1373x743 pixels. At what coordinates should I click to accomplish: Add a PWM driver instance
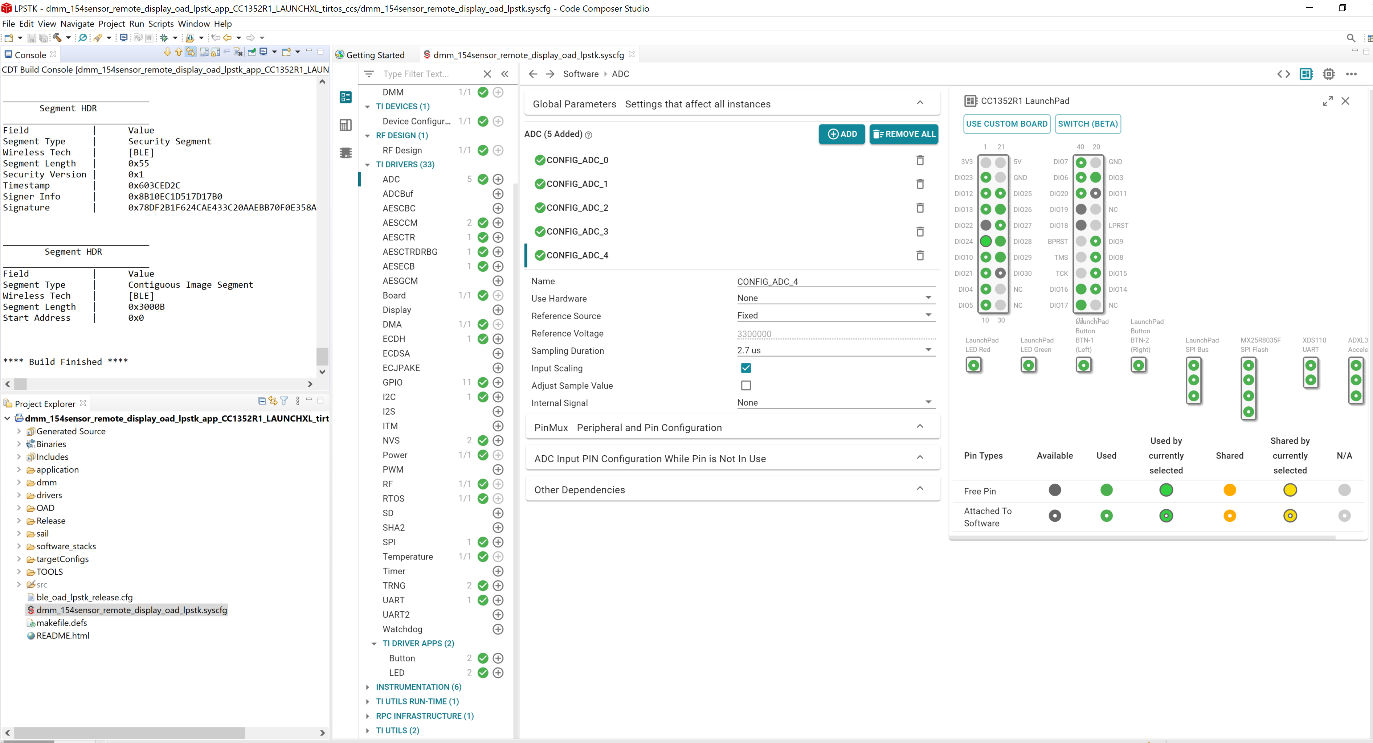click(x=498, y=469)
